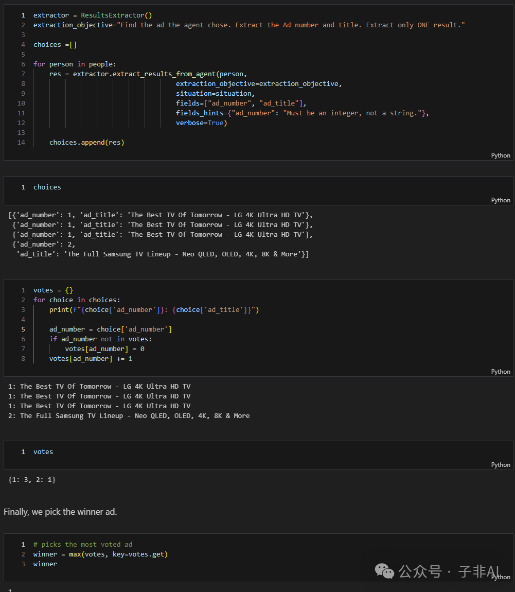The height and width of the screenshot is (592, 515).
Task: Focus the single-line 'choices' code cell
Action: [47, 187]
